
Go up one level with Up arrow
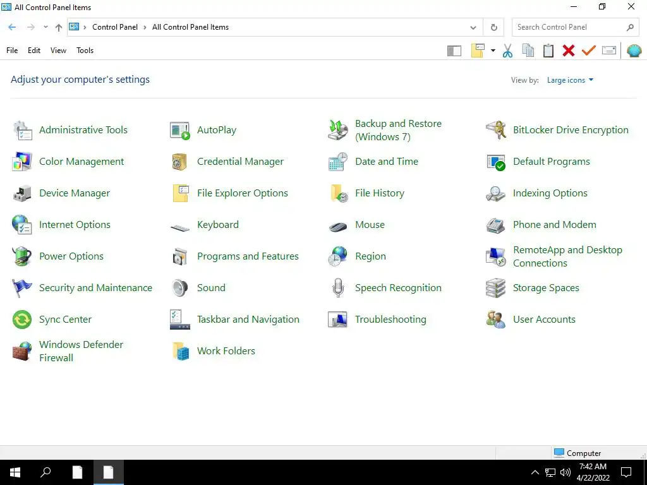(59, 28)
